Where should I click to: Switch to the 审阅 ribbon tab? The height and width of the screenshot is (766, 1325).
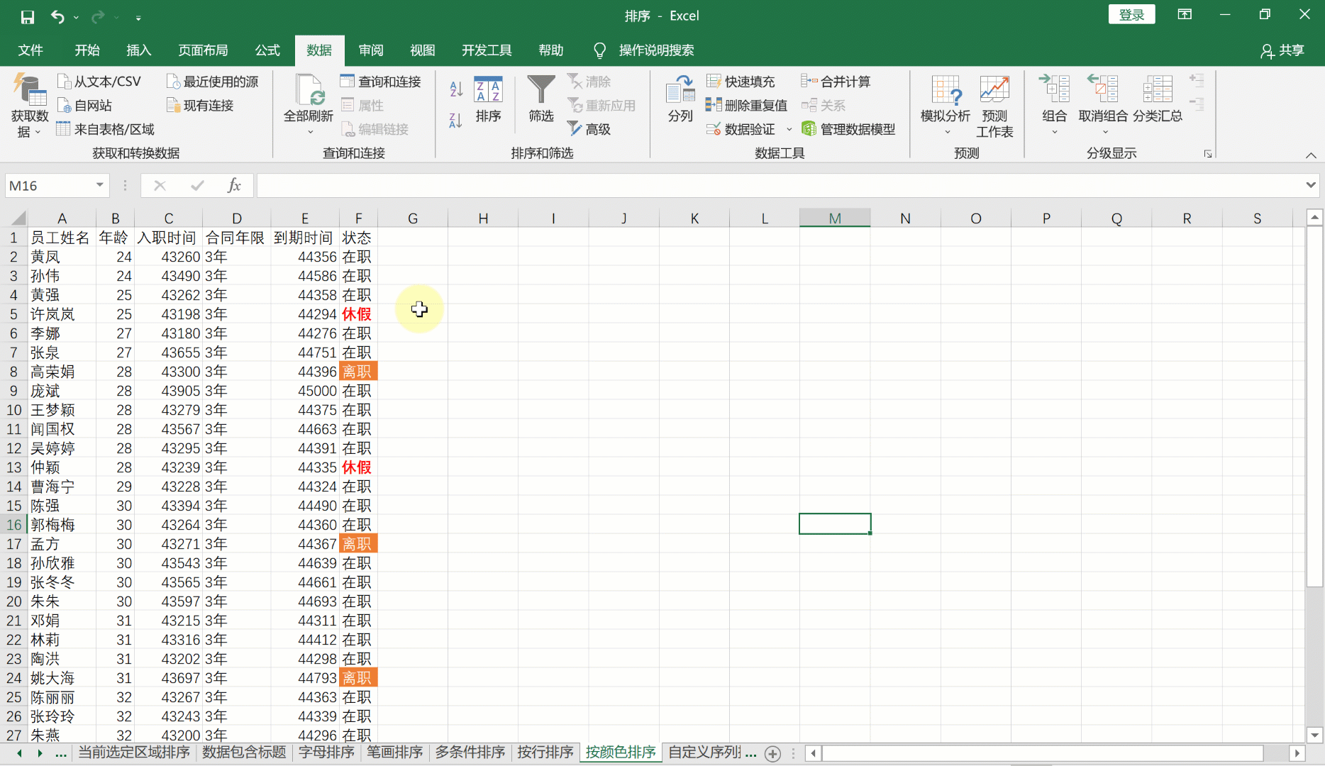coord(371,50)
